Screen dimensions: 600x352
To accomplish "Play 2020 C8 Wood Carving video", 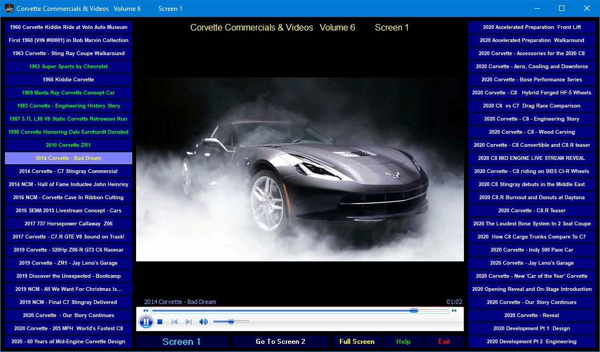I will pos(532,132).
